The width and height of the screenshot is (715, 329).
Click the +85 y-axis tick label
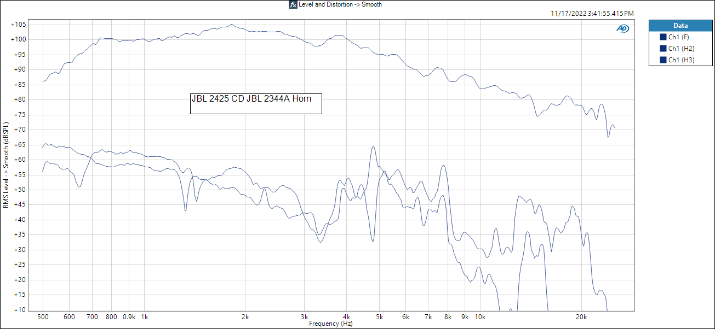(x=20, y=85)
